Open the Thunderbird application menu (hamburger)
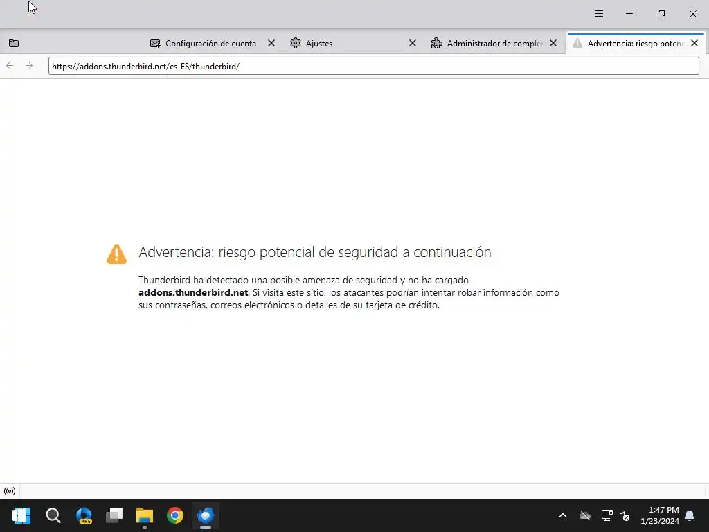 pos(599,14)
